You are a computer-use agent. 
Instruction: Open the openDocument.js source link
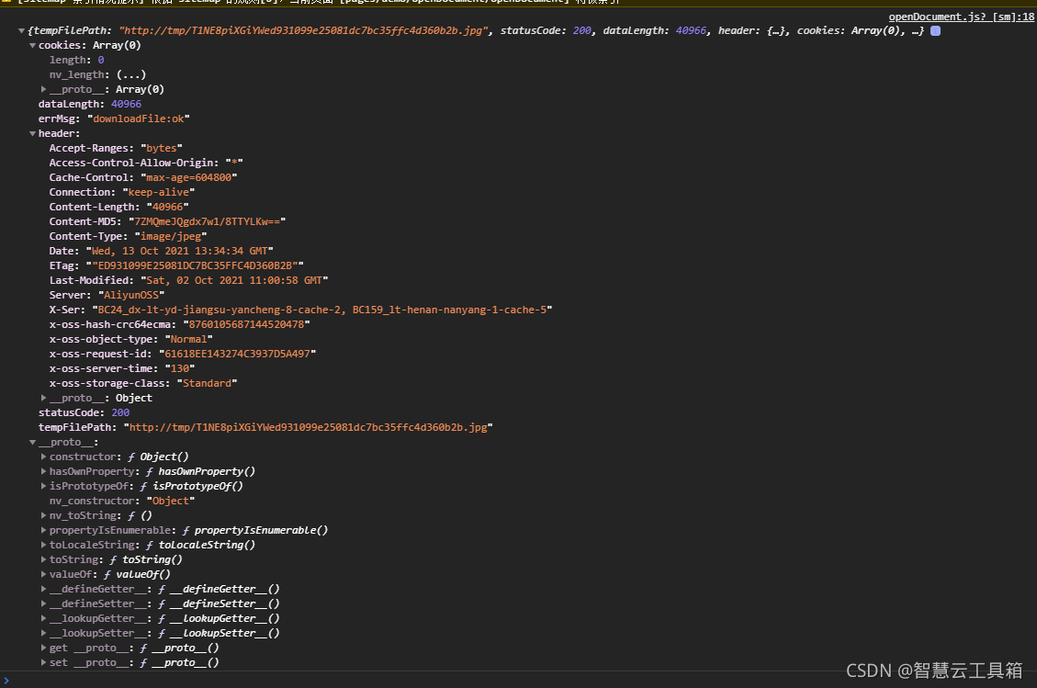961,17
